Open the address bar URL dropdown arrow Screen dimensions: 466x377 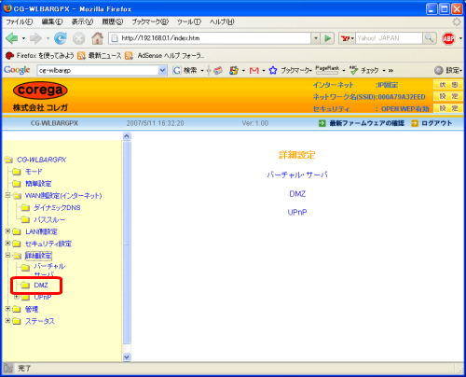tap(316, 38)
